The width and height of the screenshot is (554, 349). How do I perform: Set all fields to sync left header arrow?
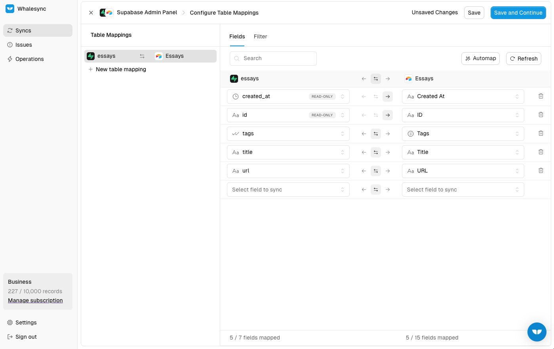(x=364, y=79)
